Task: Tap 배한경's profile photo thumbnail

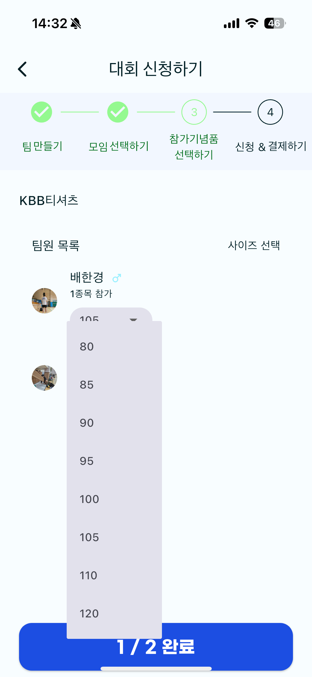Action: (x=44, y=301)
